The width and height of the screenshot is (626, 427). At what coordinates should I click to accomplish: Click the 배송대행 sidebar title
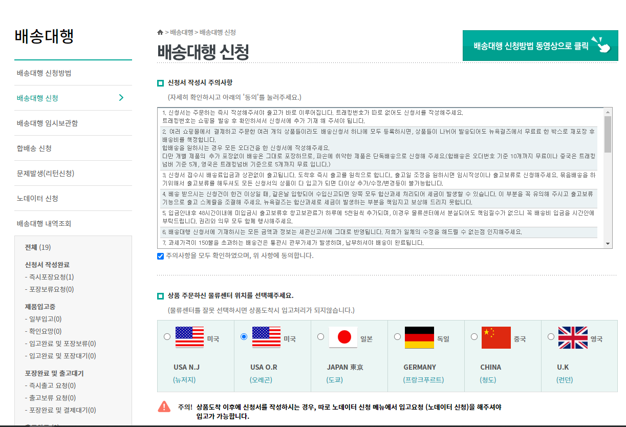coord(45,36)
